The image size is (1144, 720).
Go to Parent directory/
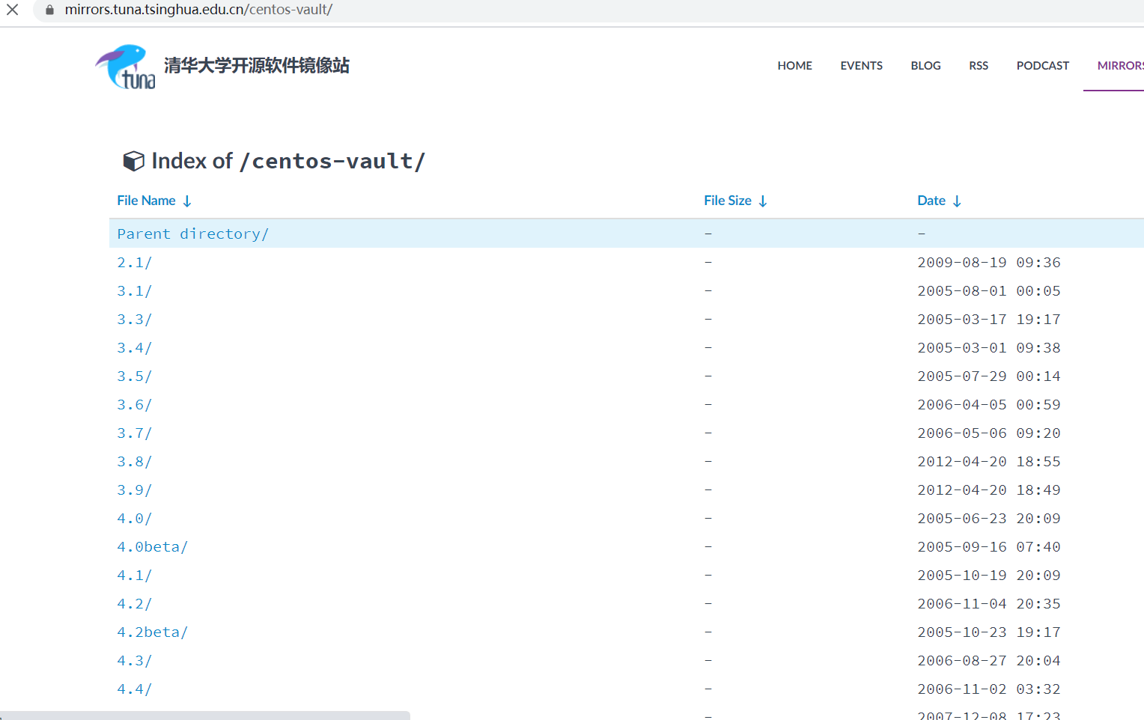[x=192, y=234]
